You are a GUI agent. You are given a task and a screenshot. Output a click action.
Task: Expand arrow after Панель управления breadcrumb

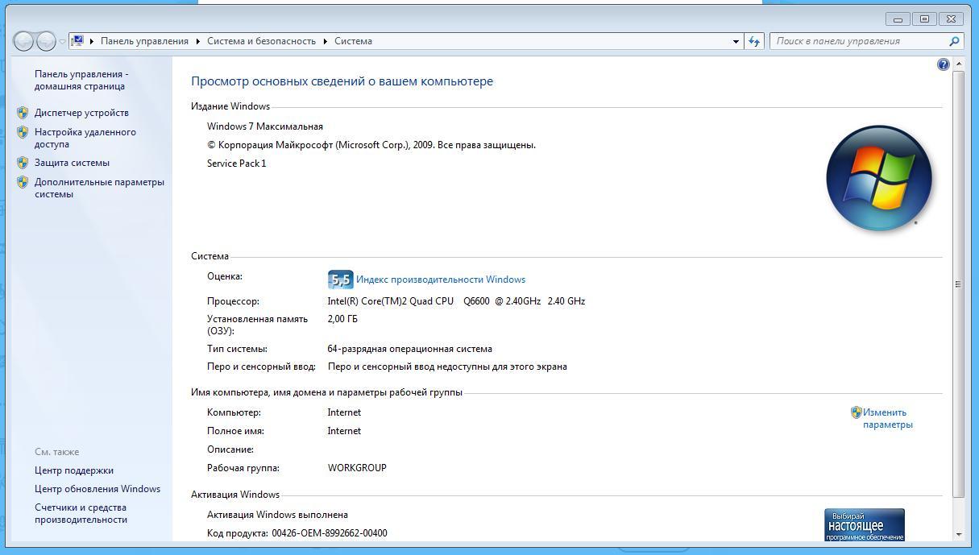(x=198, y=41)
